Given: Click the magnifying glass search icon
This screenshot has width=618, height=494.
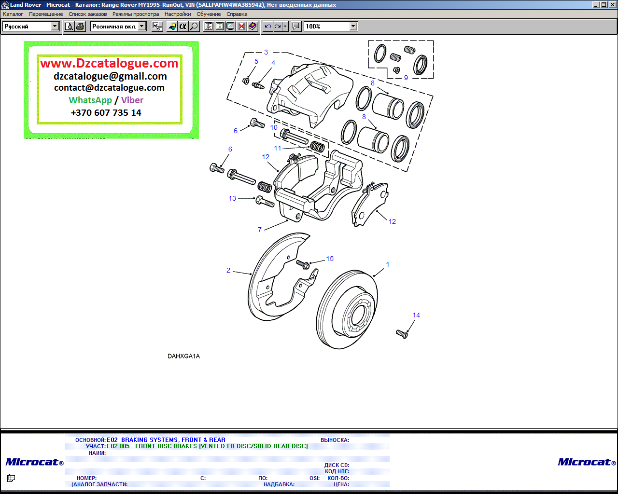Looking at the screenshot, I should coord(194,27).
